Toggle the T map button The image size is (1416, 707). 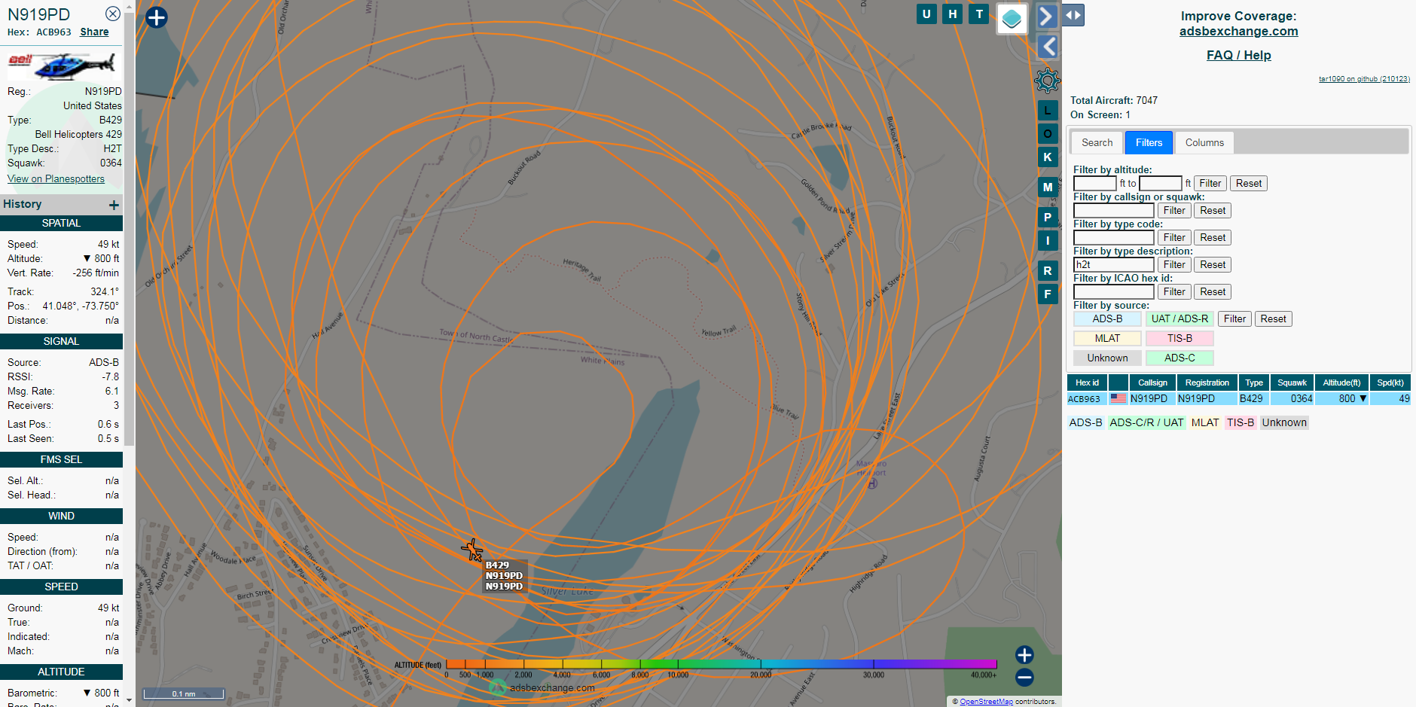click(x=979, y=14)
